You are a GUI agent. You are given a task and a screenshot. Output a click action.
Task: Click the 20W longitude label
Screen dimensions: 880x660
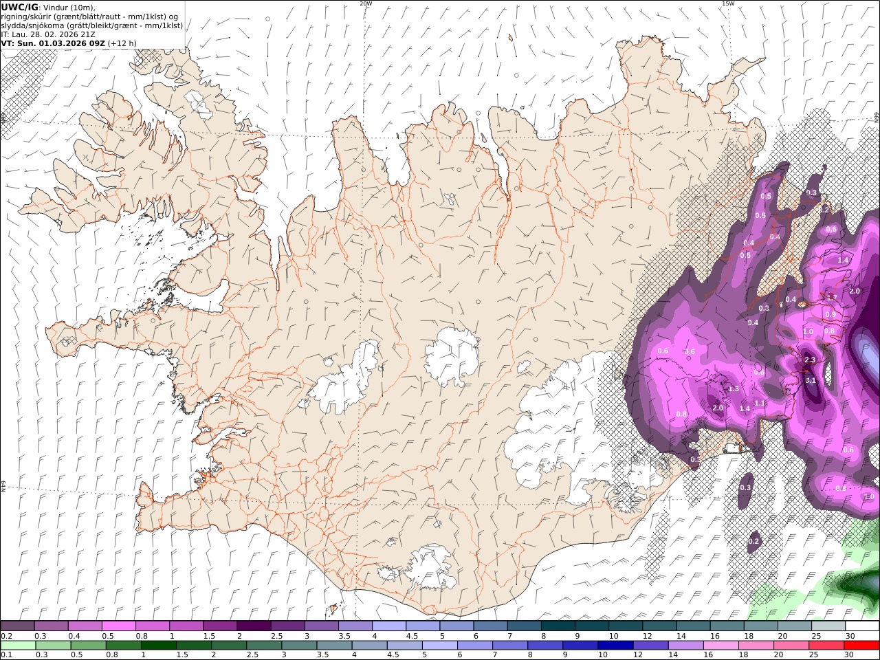tap(366, 3)
